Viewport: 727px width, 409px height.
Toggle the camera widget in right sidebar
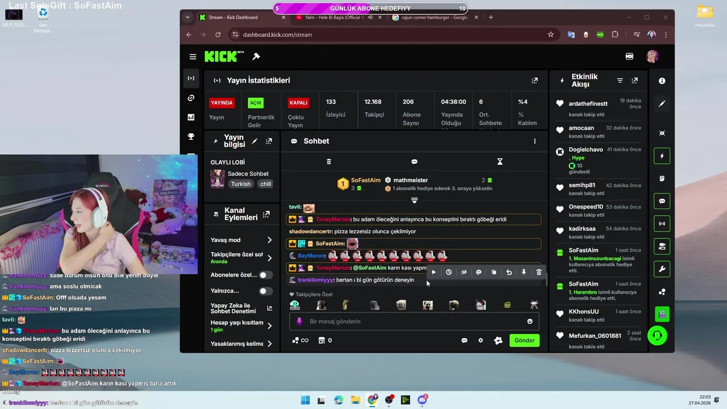click(x=662, y=247)
